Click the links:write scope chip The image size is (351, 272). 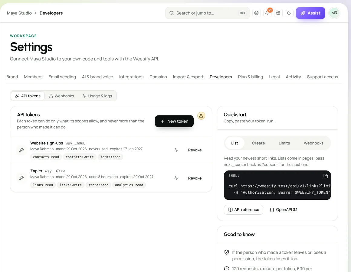[x=71, y=185]
